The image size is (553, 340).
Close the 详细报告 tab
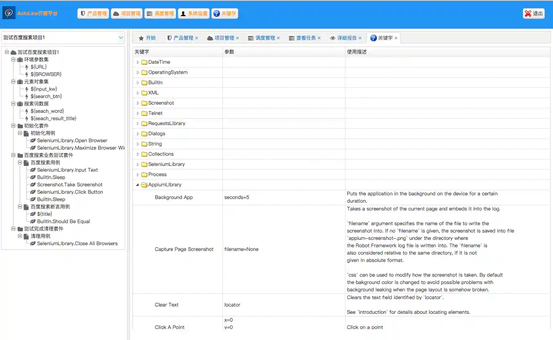[360, 38]
